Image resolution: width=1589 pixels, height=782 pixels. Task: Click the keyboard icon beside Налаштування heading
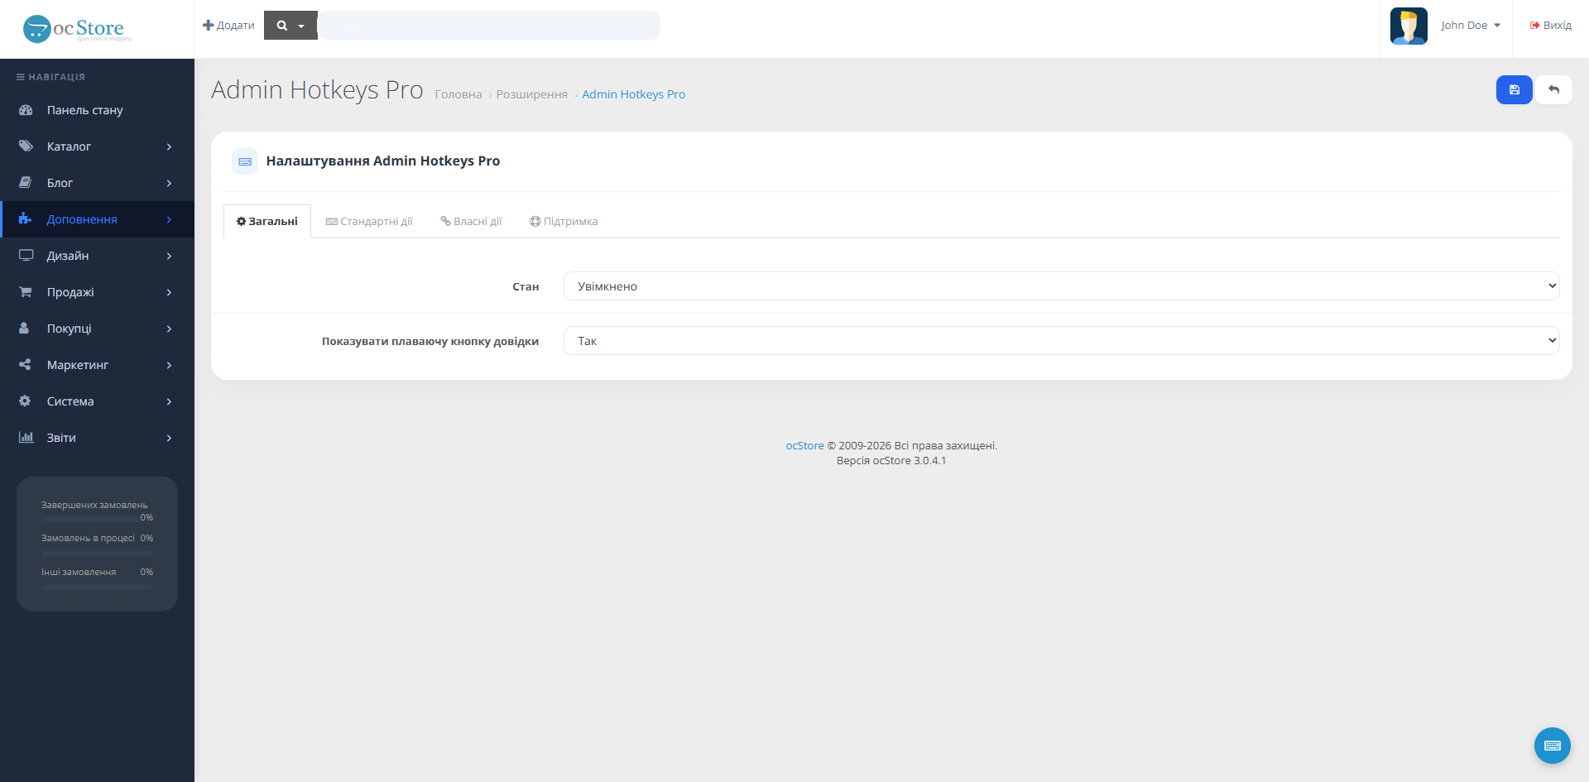click(x=245, y=161)
